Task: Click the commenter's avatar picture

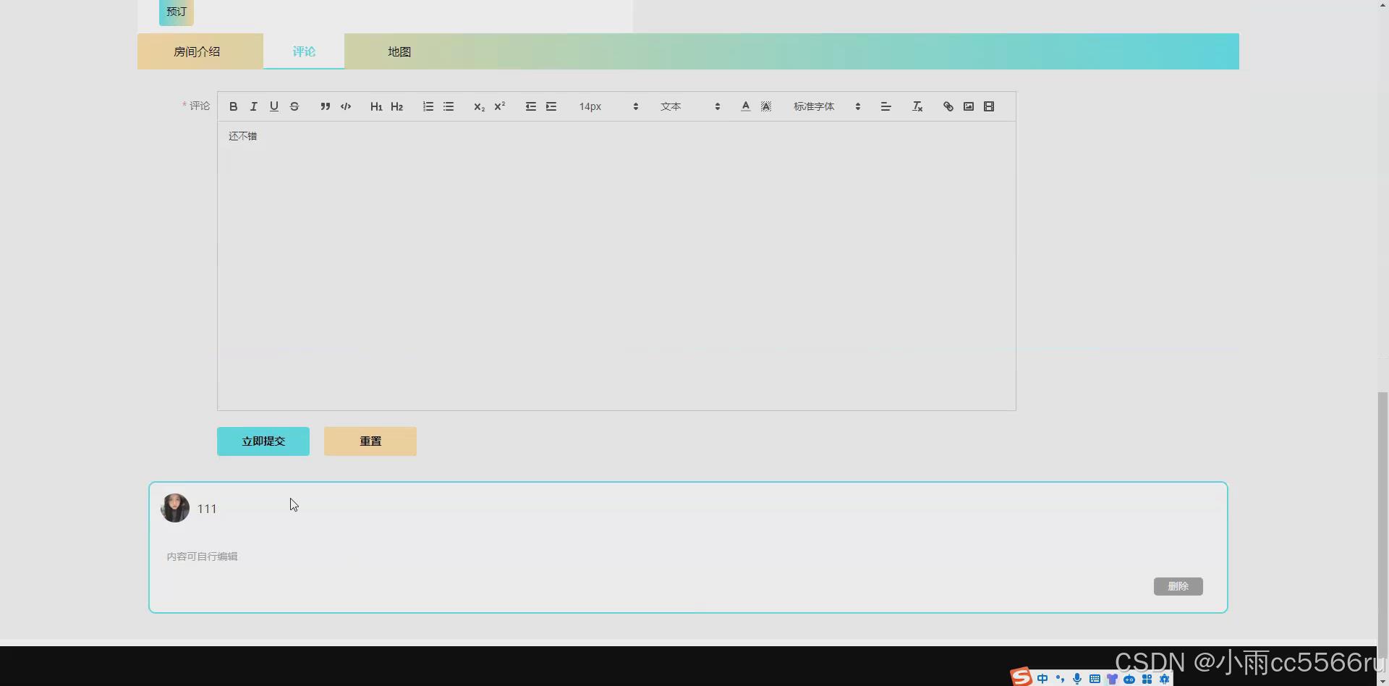Action: [x=175, y=508]
